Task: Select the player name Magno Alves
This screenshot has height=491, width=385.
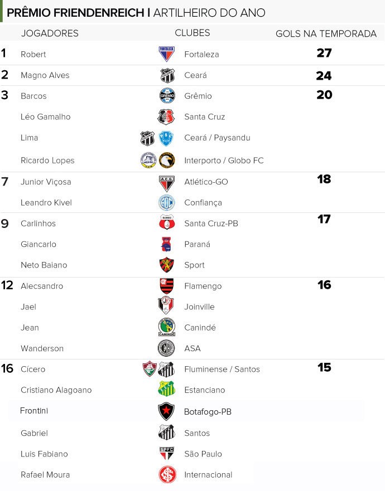Action: pos(45,75)
